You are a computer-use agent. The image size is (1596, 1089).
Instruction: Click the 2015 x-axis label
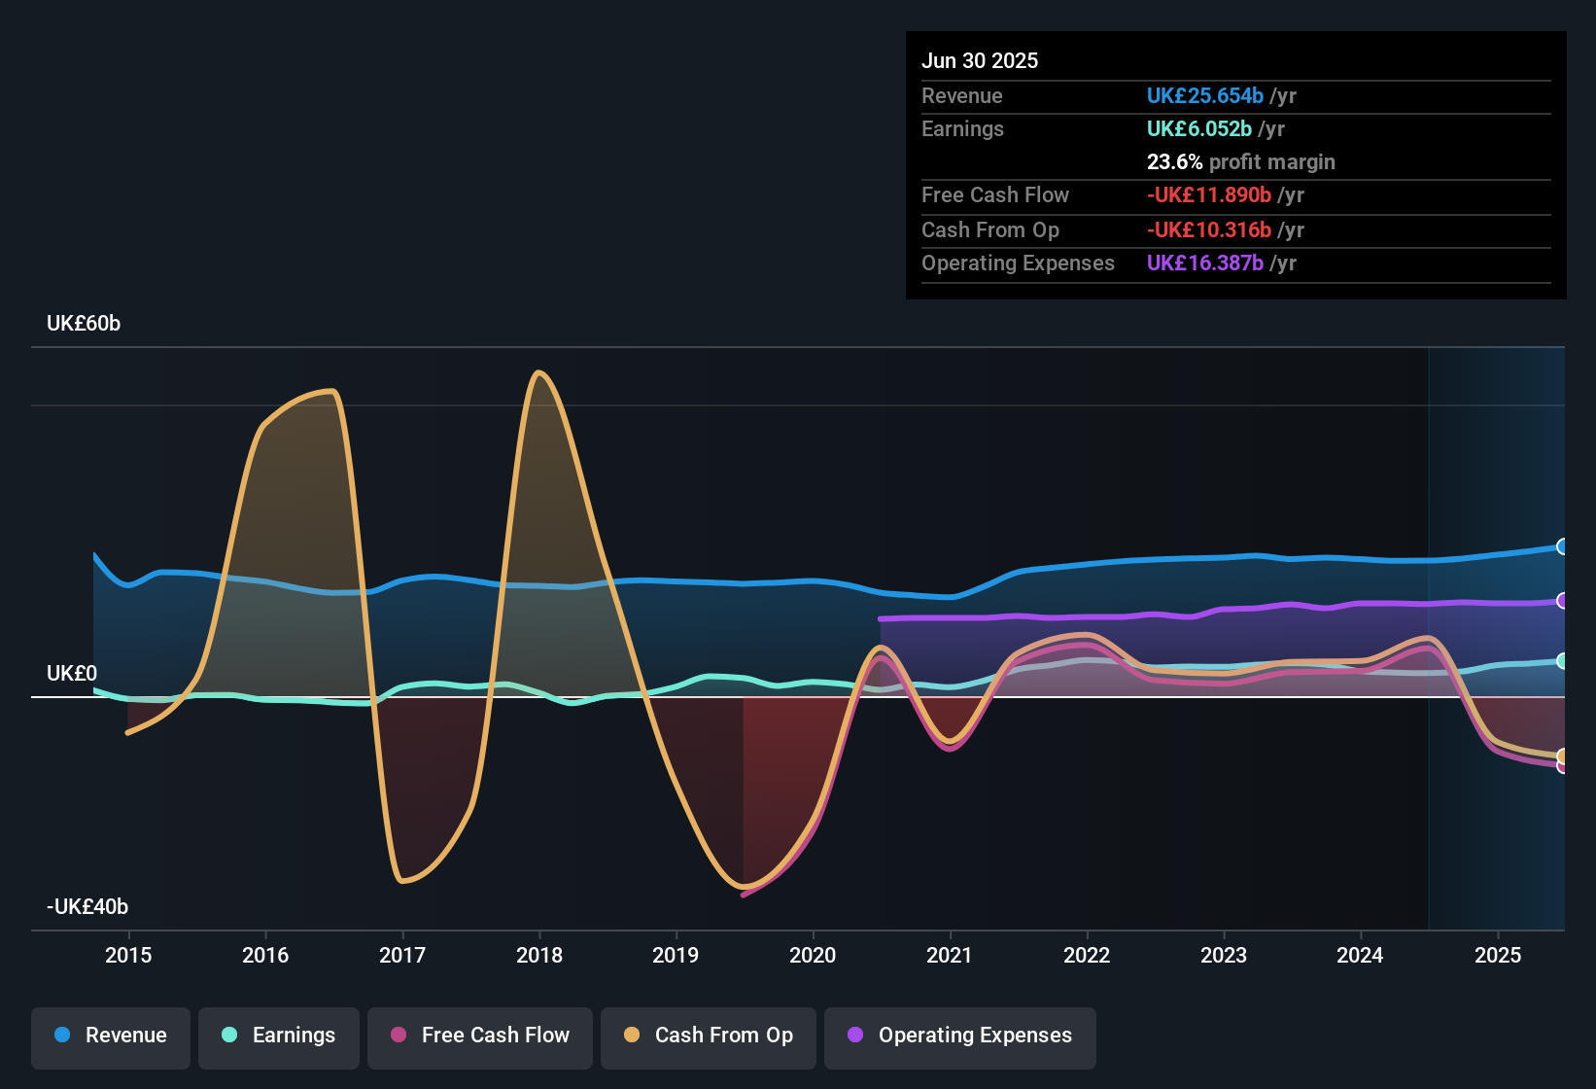128,955
